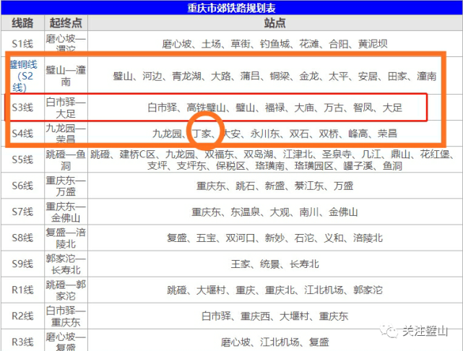Click the S3线 stations cell starting 白市驿、高铁璧山
This screenshot has height=351, width=463.
pyautogui.click(x=274, y=108)
